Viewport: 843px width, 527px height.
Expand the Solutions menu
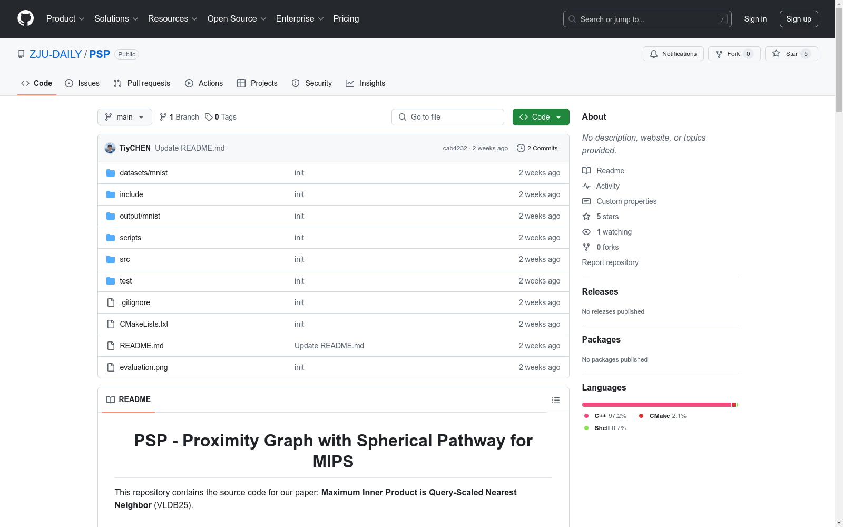116,18
